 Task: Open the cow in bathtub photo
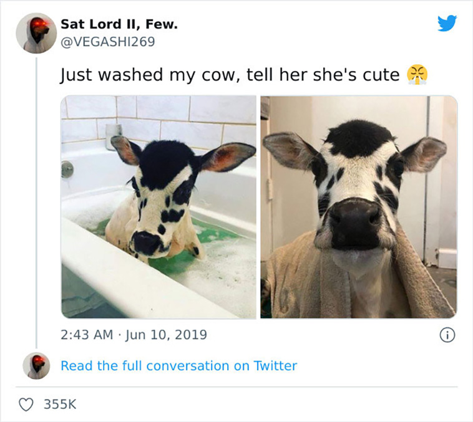pyautogui.click(x=158, y=207)
